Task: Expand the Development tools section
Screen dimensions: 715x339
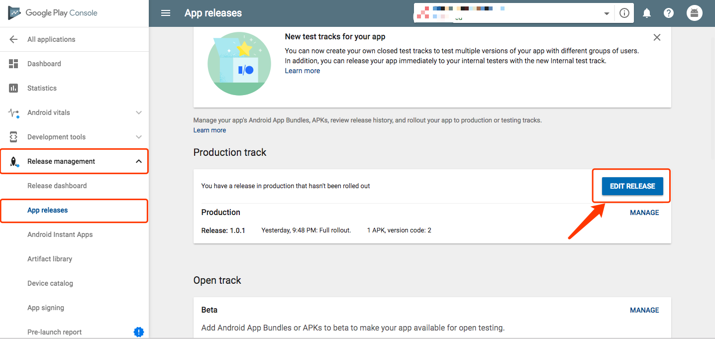Action: coord(139,137)
